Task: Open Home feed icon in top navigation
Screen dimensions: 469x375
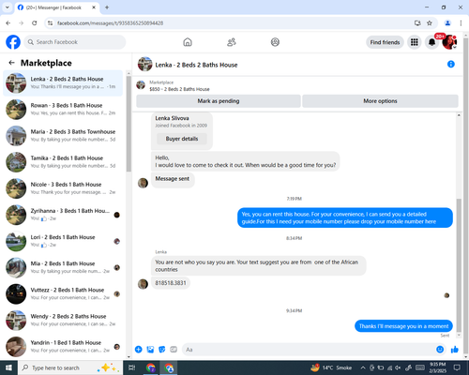Action: click(x=188, y=42)
